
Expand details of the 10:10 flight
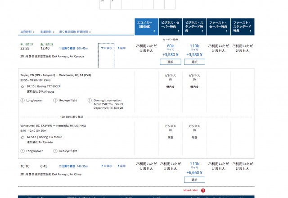pyautogui.click(x=107, y=166)
